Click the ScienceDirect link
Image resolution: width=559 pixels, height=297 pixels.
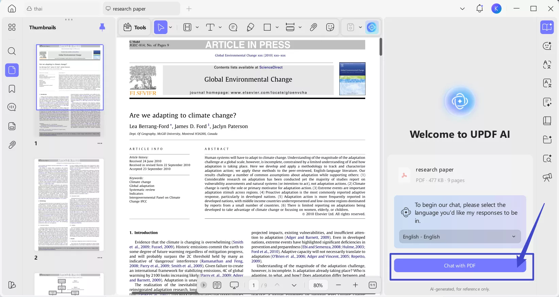(x=271, y=67)
